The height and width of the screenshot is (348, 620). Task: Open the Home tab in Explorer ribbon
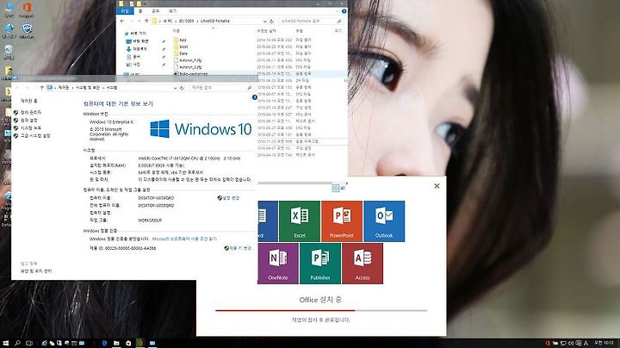point(140,11)
